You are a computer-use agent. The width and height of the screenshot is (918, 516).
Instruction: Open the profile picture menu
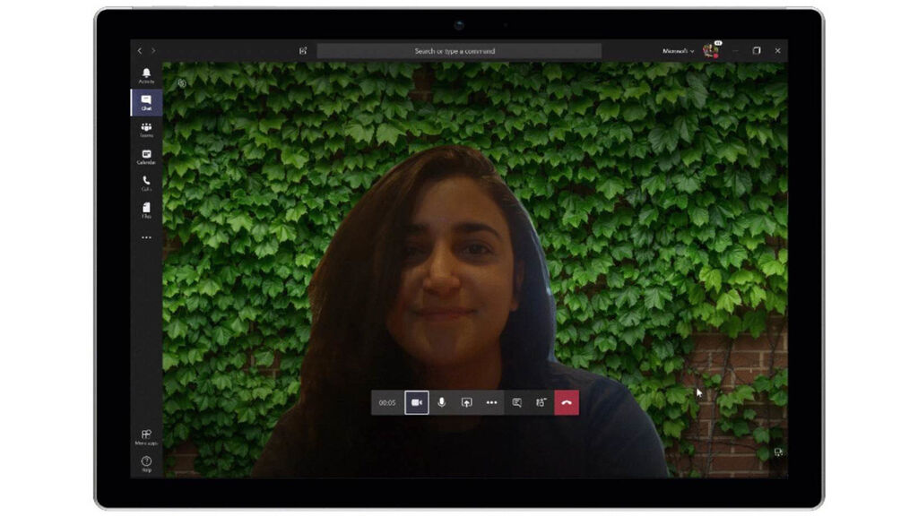click(x=710, y=51)
